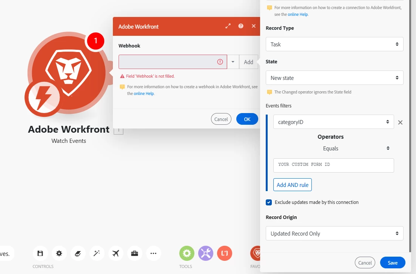Click the YOUR CUSTOM FORM ID input field
This screenshot has width=416, height=274.
[333, 165]
